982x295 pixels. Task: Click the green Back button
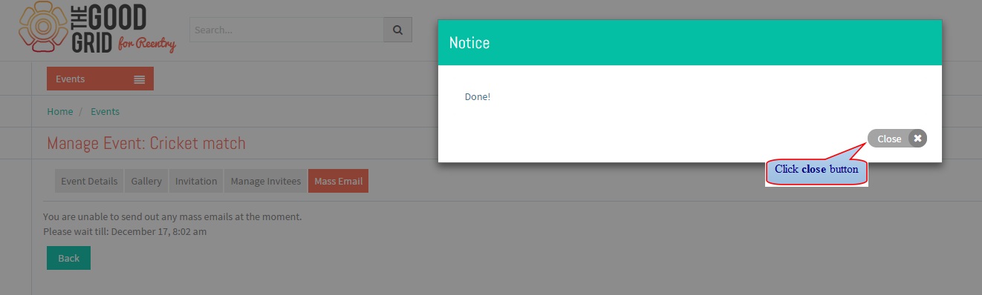click(x=68, y=258)
